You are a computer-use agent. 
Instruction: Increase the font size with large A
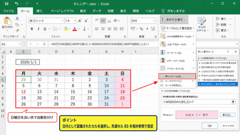pos(80,21)
